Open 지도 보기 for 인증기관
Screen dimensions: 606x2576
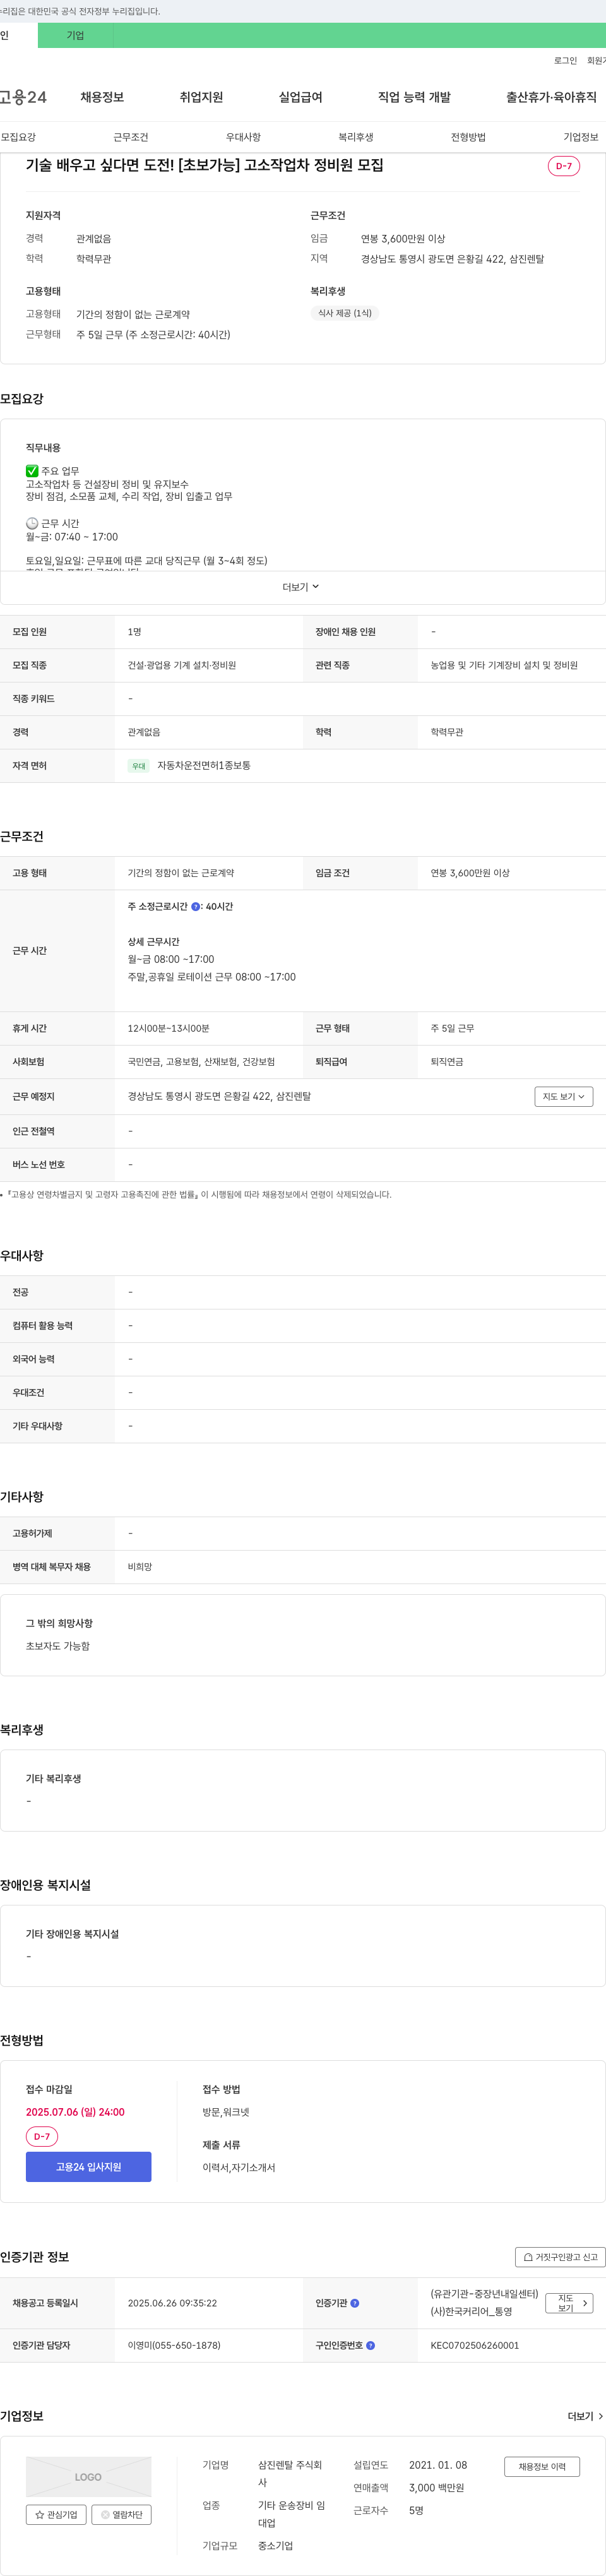(570, 2303)
